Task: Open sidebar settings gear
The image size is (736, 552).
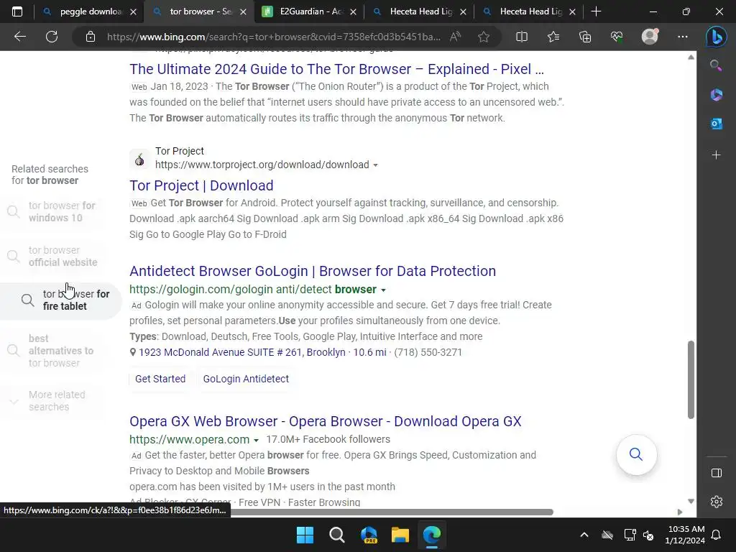Action: point(717,502)
